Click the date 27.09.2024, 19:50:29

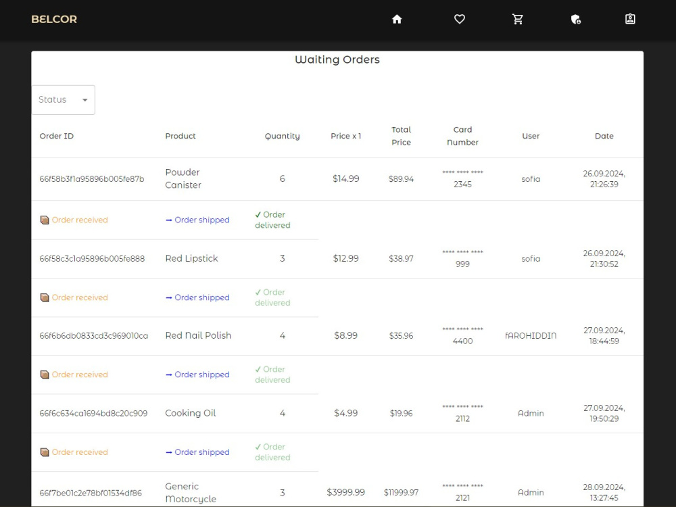coord(604,413)
